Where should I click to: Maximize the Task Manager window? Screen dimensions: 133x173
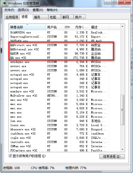click(115, 2)
